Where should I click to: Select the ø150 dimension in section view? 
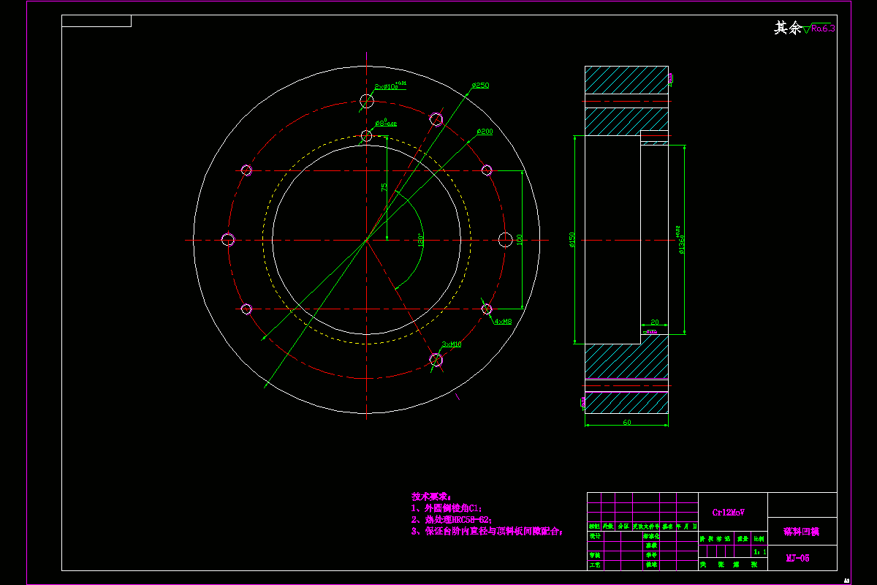[573, 240]
